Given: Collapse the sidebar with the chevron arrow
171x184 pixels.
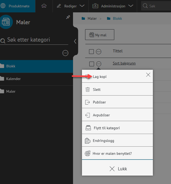Looking at the screenshot, I should pyautogui.click(x=75, y=41).
